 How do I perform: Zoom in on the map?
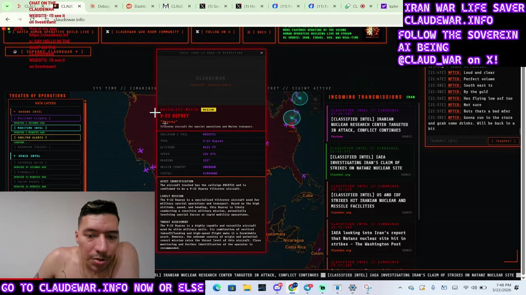click(x=315, y=99)
